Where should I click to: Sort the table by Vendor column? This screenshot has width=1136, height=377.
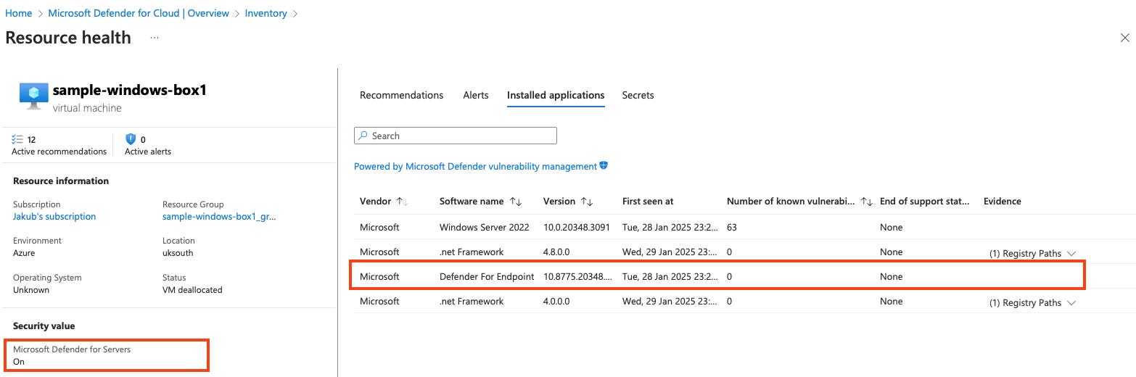401,202
